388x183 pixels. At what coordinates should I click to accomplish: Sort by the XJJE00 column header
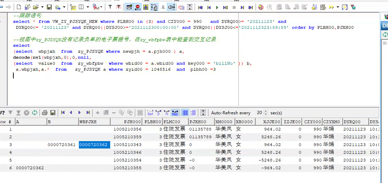point(269,122)
